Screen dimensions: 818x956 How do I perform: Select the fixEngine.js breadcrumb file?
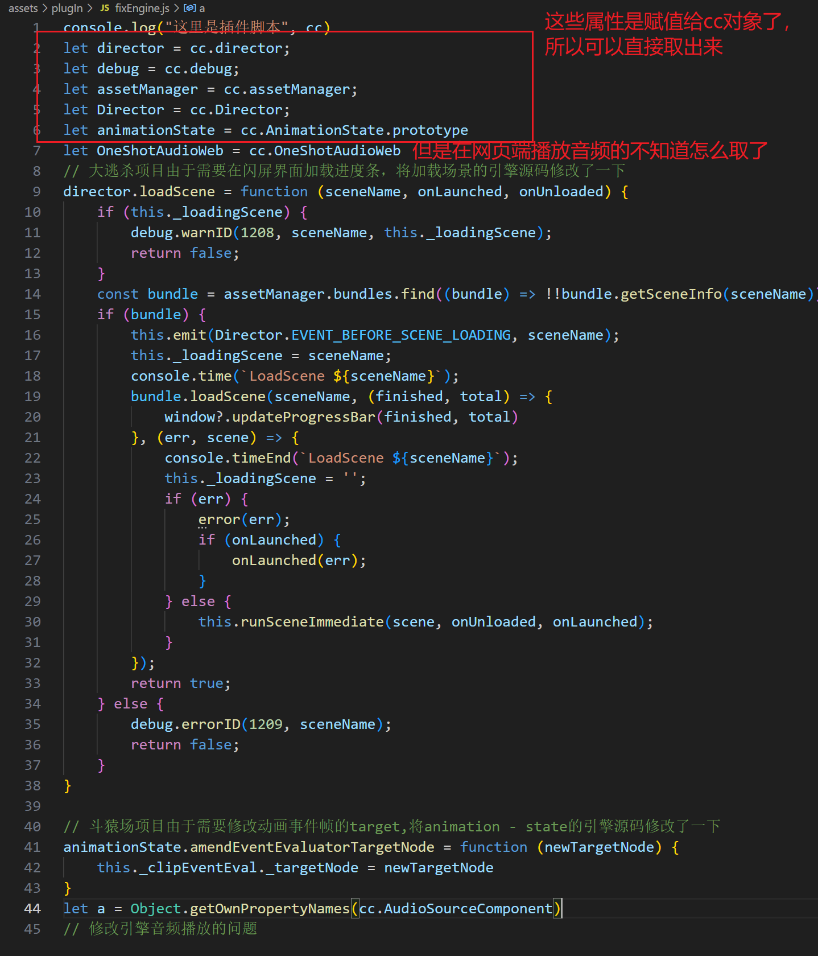point(142,8)
